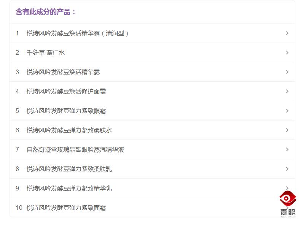This screenshot has height=225, width=303.
Task: Click chevron arrow on 弹力紧致柔肤水 row
Action: pos(287,130)
